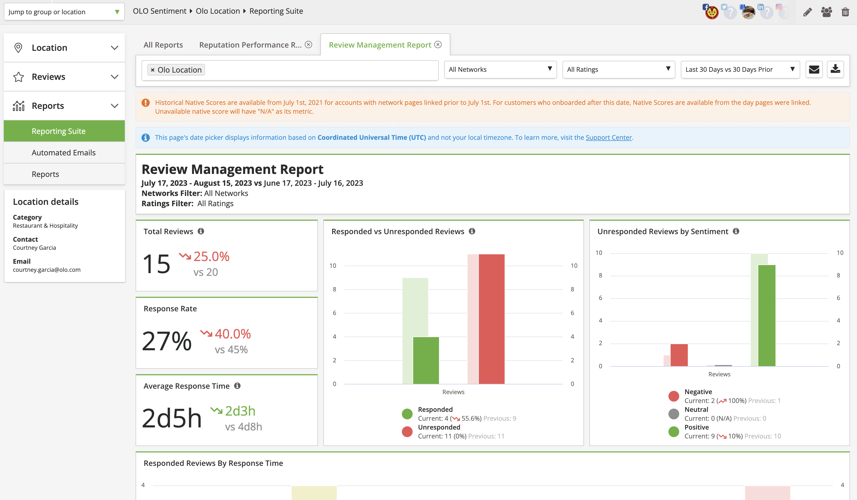Viewport: 857px width, 500px height.
Task: Click the Response Rate value 27%
Action: [167, 341]
